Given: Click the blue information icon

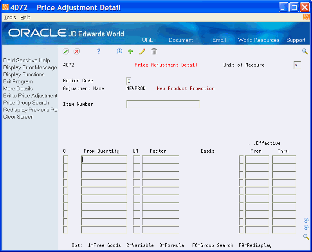Looking at the screenshot, I should pyautogui.click(x=119, y=51).
